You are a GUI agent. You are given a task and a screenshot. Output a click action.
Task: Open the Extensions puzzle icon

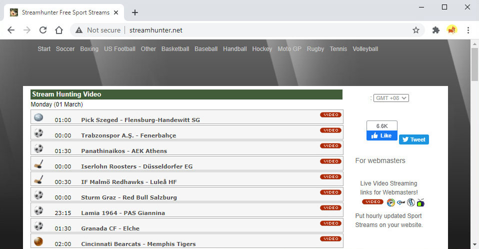436,30
